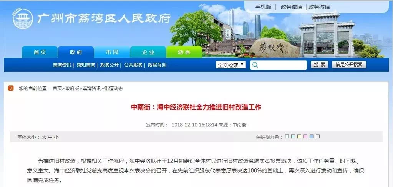
Task: Click the orange arrow breadcrumb location icon
Action: pyautogui.click(x=11, y=88)
